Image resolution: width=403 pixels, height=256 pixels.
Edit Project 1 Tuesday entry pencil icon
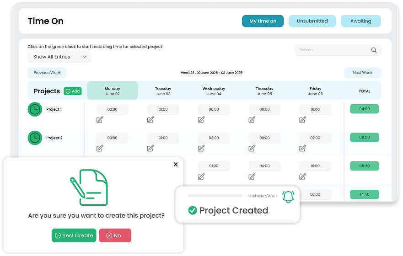[150, 120]
